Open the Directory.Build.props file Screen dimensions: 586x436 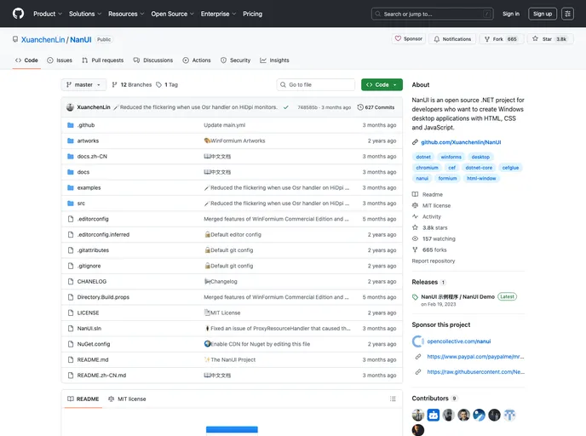click(x=103, y=297)
